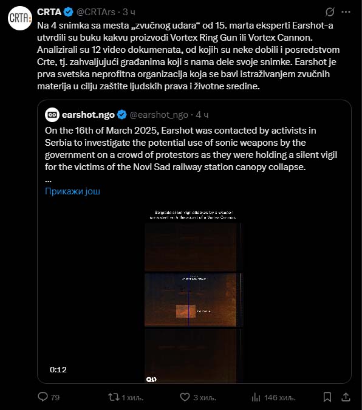
Task: Open the post timestamp 3 ч
Action: tap(129, 12)
